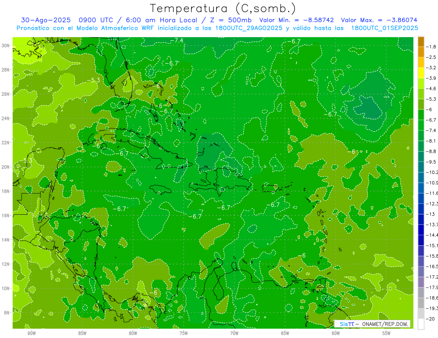Image resolution: width=438 pixels, height=338 pixels.
Task: Pick the yellow swatch between -3.2 and -3.9
Action: tap(421, 73)
